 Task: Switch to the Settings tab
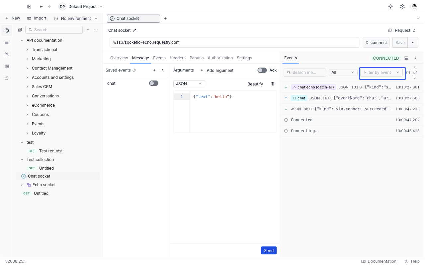(244, 58)
